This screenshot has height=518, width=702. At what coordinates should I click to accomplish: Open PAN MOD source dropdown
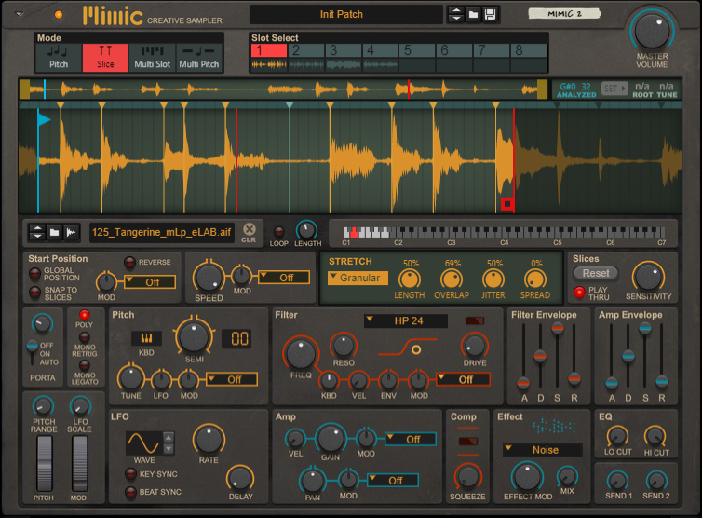(x=393, y=481)
